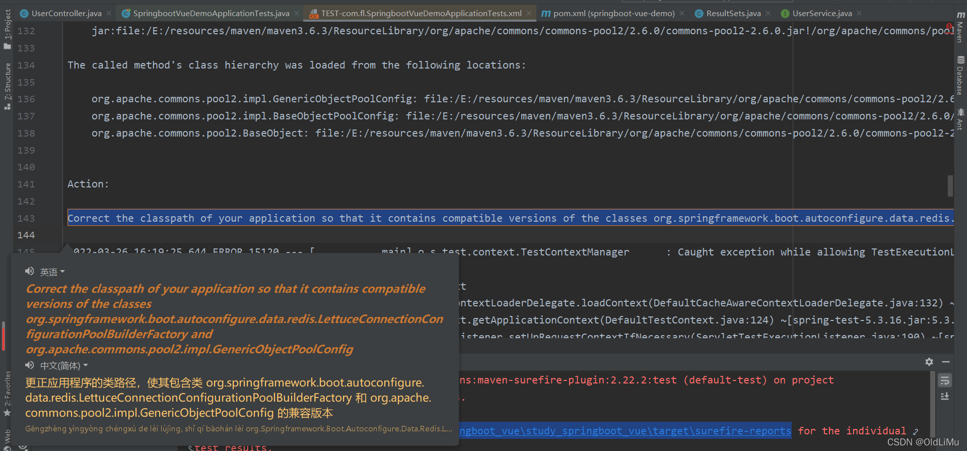This screenshot has width=967, height=451.
Task: Click the BaseObjectPoolConfig line 137 text
Action: (x=522, y=116)
